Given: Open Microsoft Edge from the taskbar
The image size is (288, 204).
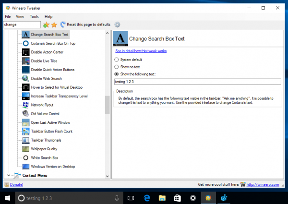Looking at the screenshot, I should [147, 198].
